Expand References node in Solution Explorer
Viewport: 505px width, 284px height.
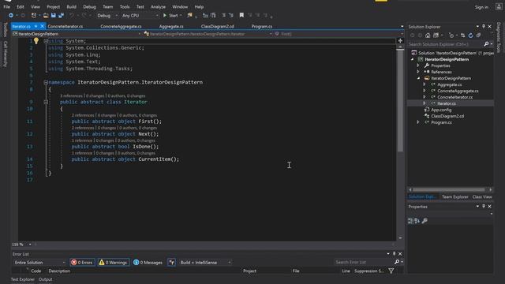click(x=418, y=72)
